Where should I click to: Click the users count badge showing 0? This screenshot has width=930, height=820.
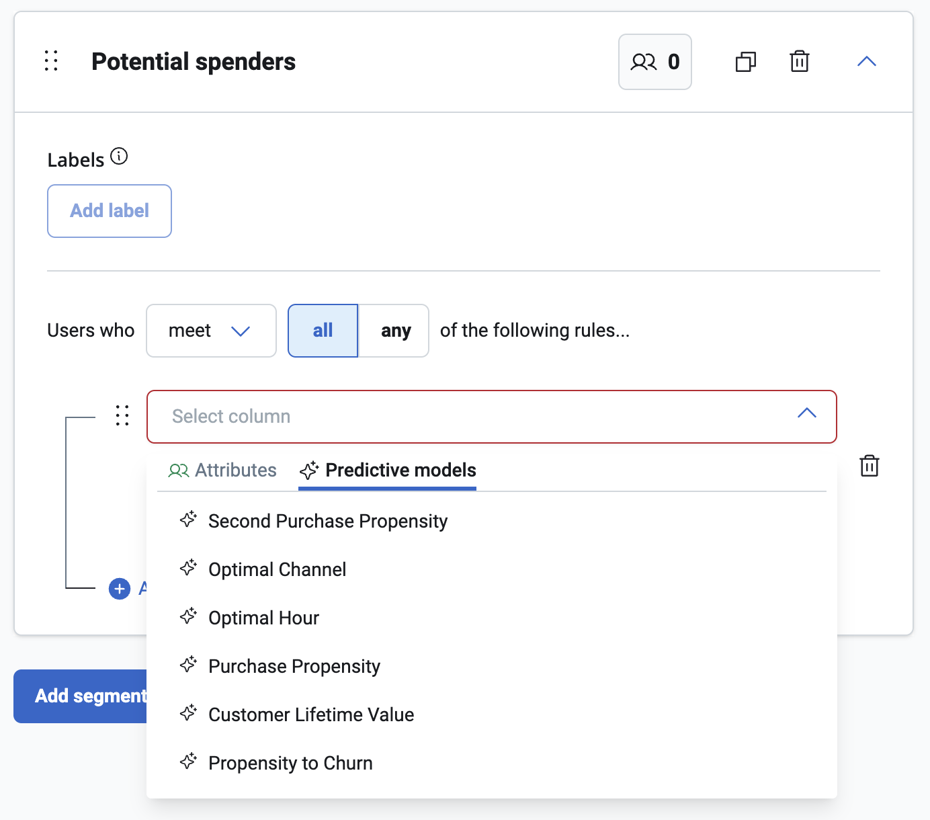(x=655, y=62)
